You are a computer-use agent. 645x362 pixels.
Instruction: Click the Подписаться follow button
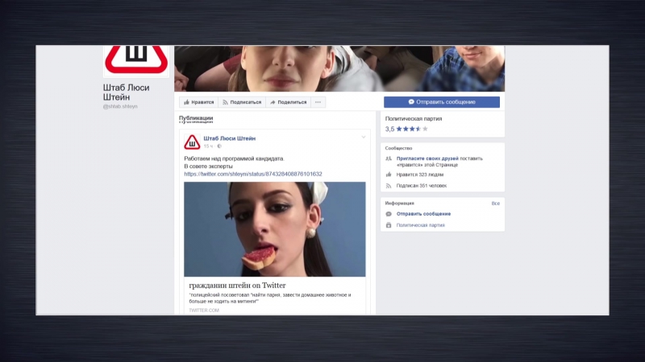[x=242, y=102]
